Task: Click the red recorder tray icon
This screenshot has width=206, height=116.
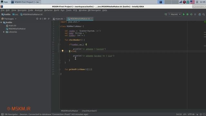Action: pyautogui.click(x=184, y=2)
